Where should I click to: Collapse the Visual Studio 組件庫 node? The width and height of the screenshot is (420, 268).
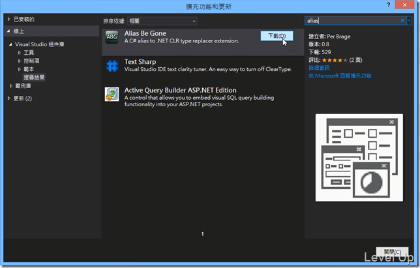coord(10,44)
